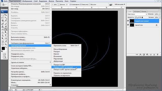The height and width of the screenshot is (91, 162).
Task: Toggle lock transparent pixels
Action: point(136,17)
